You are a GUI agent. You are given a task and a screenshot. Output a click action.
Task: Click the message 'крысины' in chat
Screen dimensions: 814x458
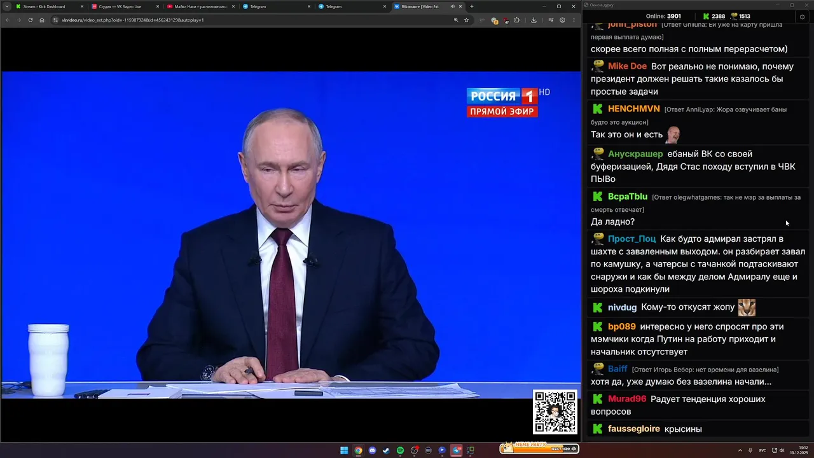(x=683, y=429)
